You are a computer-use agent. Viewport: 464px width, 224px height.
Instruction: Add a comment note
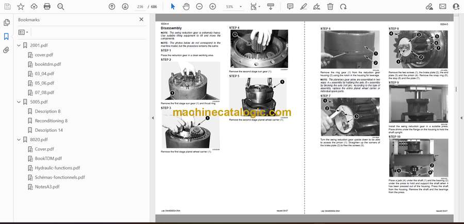pos(290,7)
